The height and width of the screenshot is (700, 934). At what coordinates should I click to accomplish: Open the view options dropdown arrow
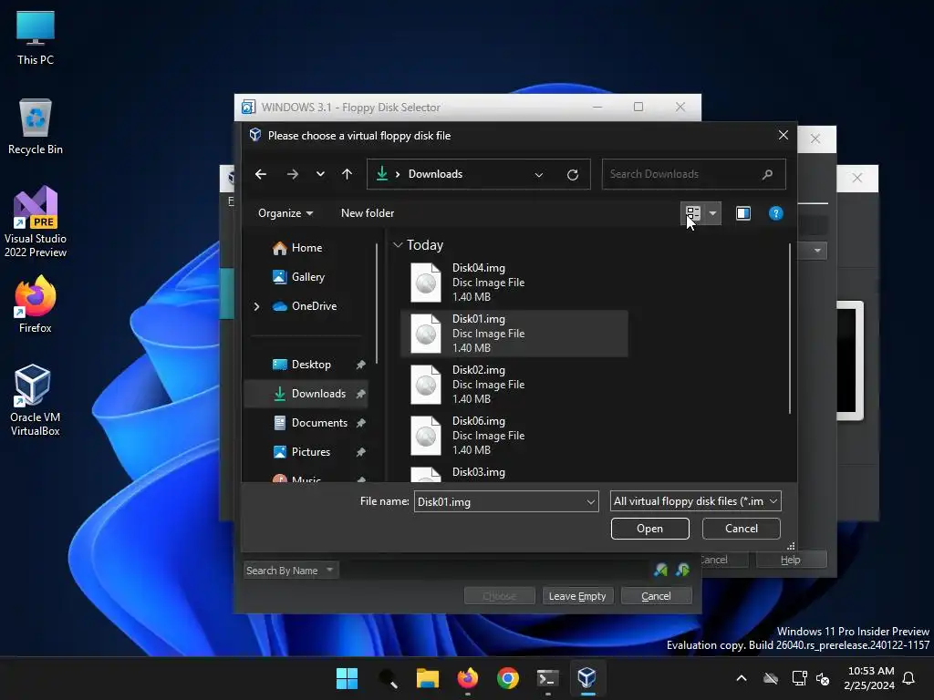click(712, 213)
